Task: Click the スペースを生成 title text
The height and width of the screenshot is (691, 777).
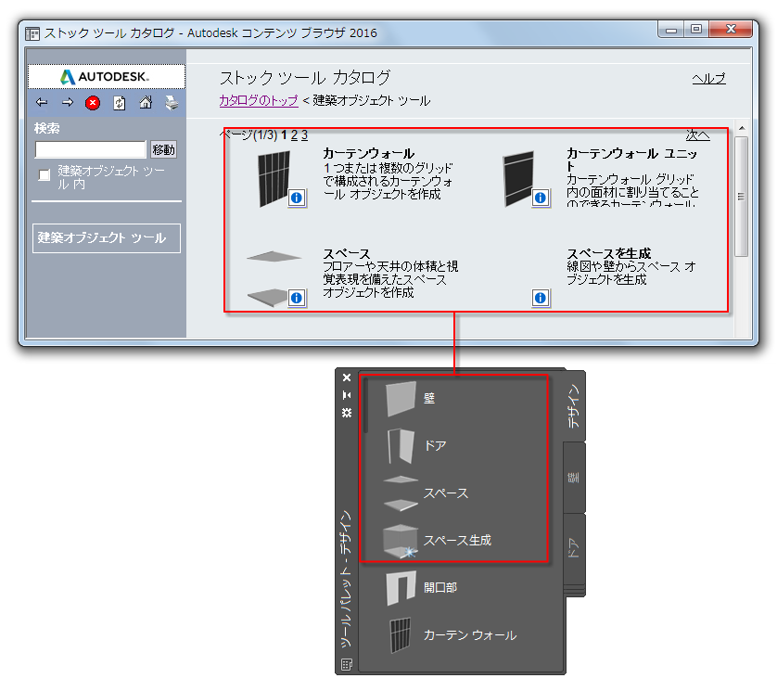Action: coord(608,253)
